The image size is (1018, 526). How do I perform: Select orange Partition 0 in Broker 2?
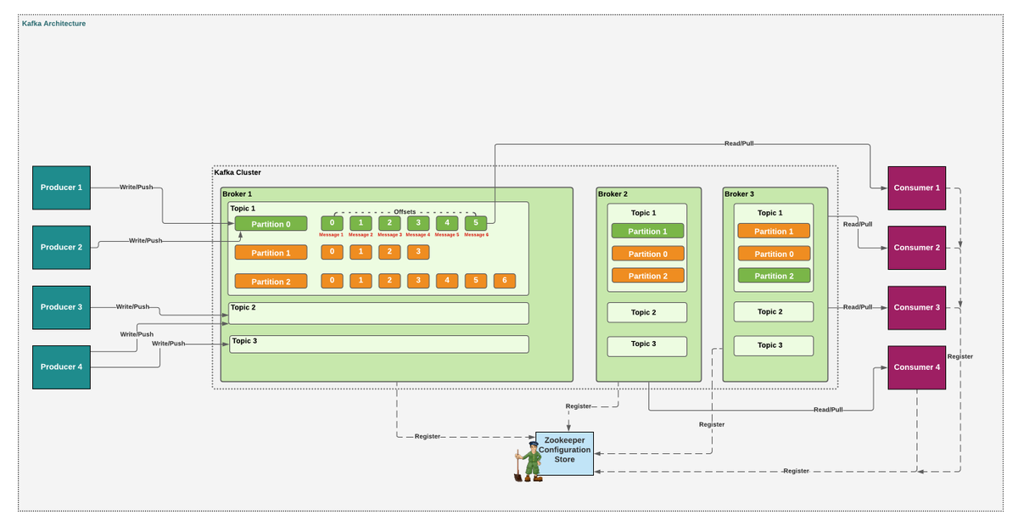pos(647,254)
